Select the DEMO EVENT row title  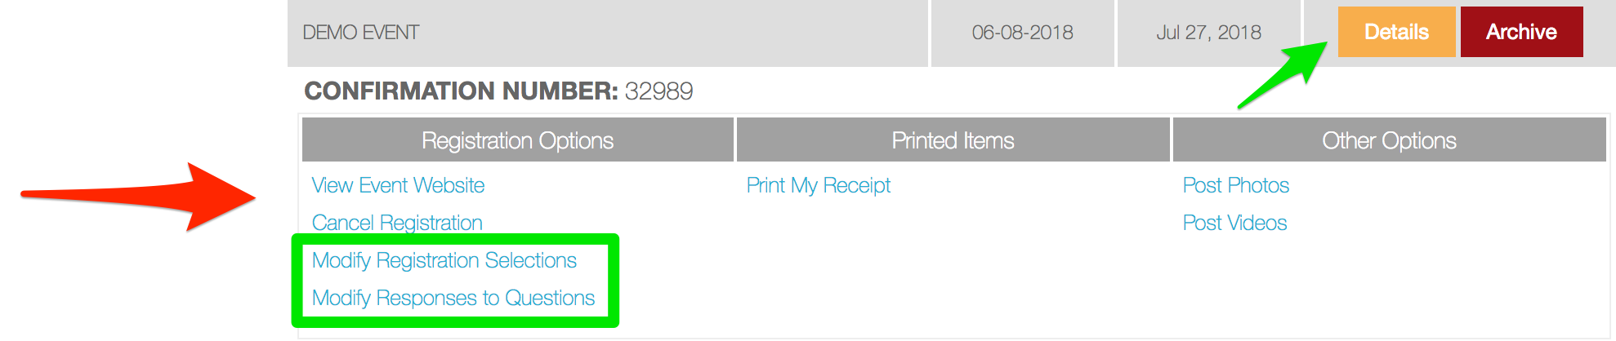[x=361, y=33]
